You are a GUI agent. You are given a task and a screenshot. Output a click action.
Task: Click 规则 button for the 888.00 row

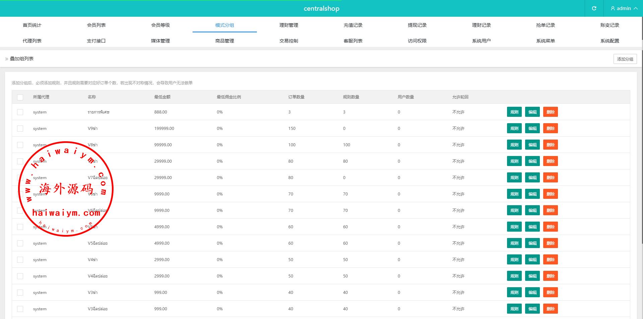click(514, 112)
